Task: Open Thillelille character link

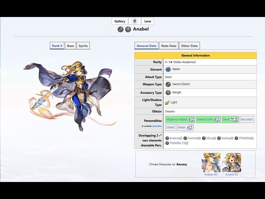Action: (244, 138)
